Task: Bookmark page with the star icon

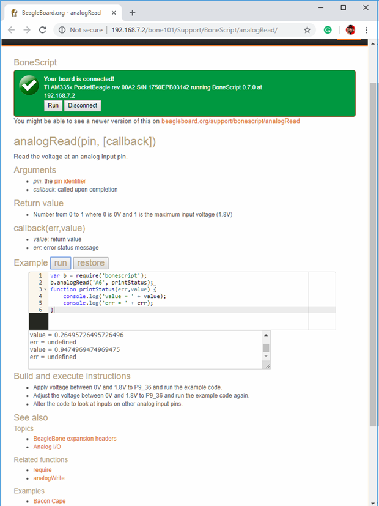Action: click(307, 30)
